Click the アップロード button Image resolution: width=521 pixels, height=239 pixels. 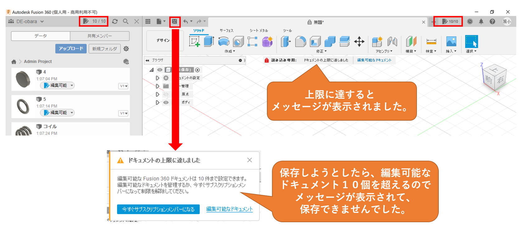coord(71,49)
